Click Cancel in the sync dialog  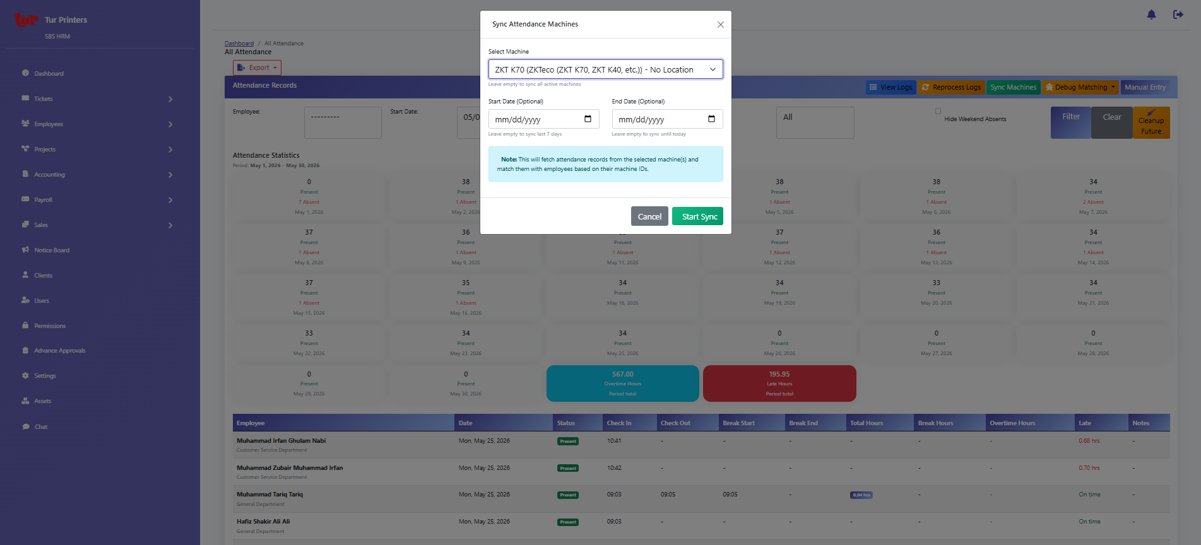click(x=649, y=216)
